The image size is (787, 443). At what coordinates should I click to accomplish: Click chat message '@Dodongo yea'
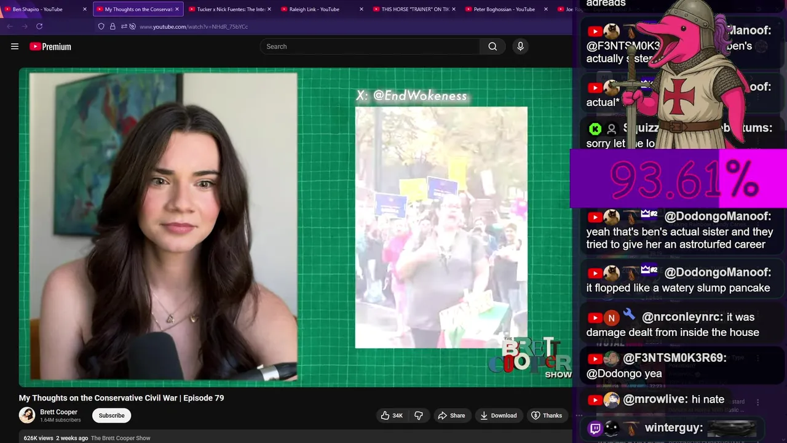[624, 373]
